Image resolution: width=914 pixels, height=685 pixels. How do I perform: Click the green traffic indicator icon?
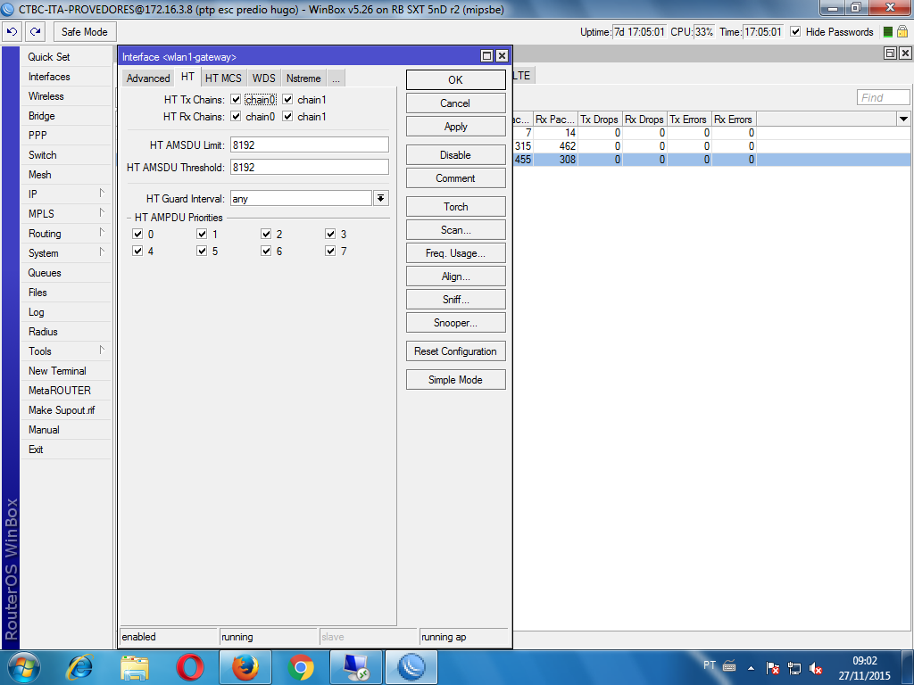coord(888,32)
